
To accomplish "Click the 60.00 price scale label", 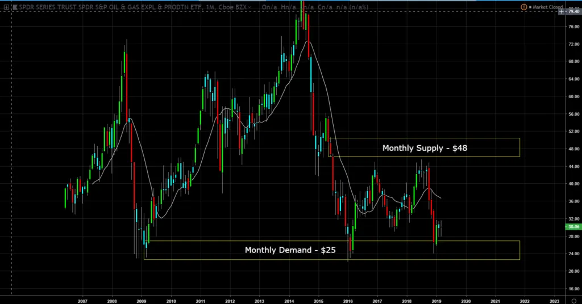I will (573, 96).
